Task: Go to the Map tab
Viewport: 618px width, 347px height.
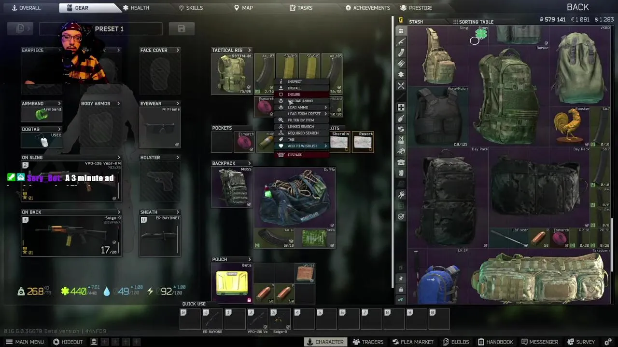Action: click(243, 8)
